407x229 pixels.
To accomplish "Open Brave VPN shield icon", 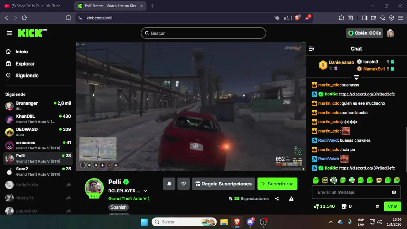I will click(x=391, y=18).
